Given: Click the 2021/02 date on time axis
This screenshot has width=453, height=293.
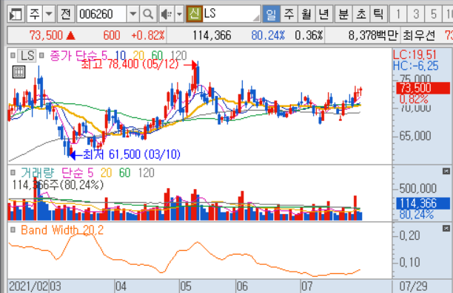Looking at the screenshot, I should pos(29,286).
